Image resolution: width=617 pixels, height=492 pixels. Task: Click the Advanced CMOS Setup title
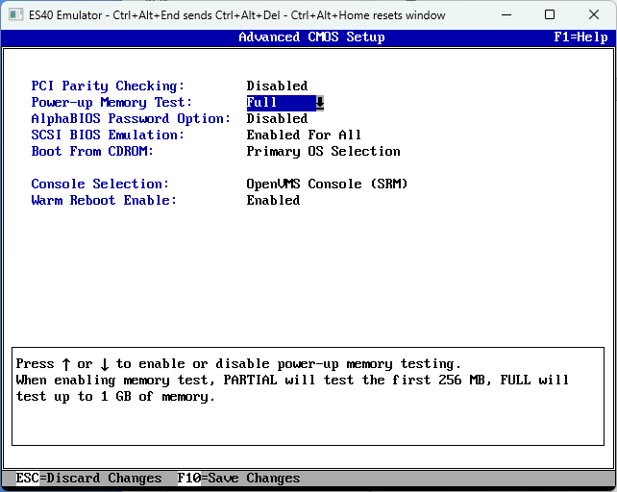click(311, 37)
